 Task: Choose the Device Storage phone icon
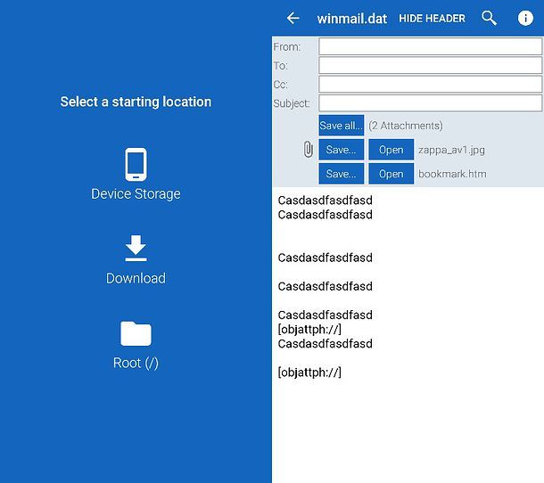[x=136, y=164]
